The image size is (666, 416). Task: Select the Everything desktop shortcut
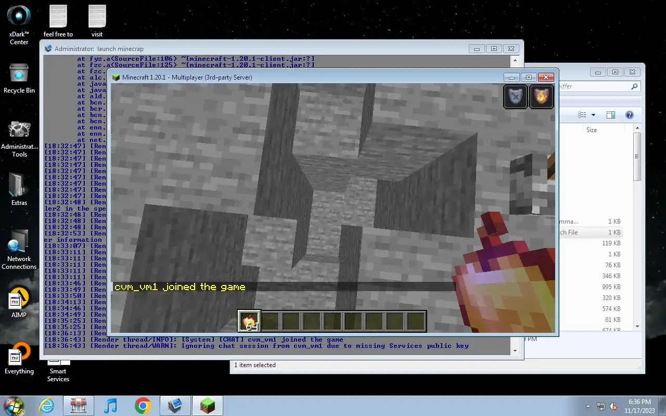click(19, 358)
